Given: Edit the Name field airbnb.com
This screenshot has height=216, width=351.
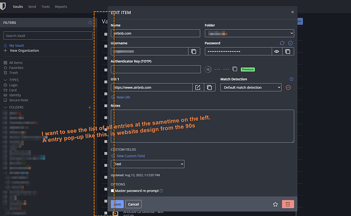Looking at the screenshot, I should tap(155, 33).
